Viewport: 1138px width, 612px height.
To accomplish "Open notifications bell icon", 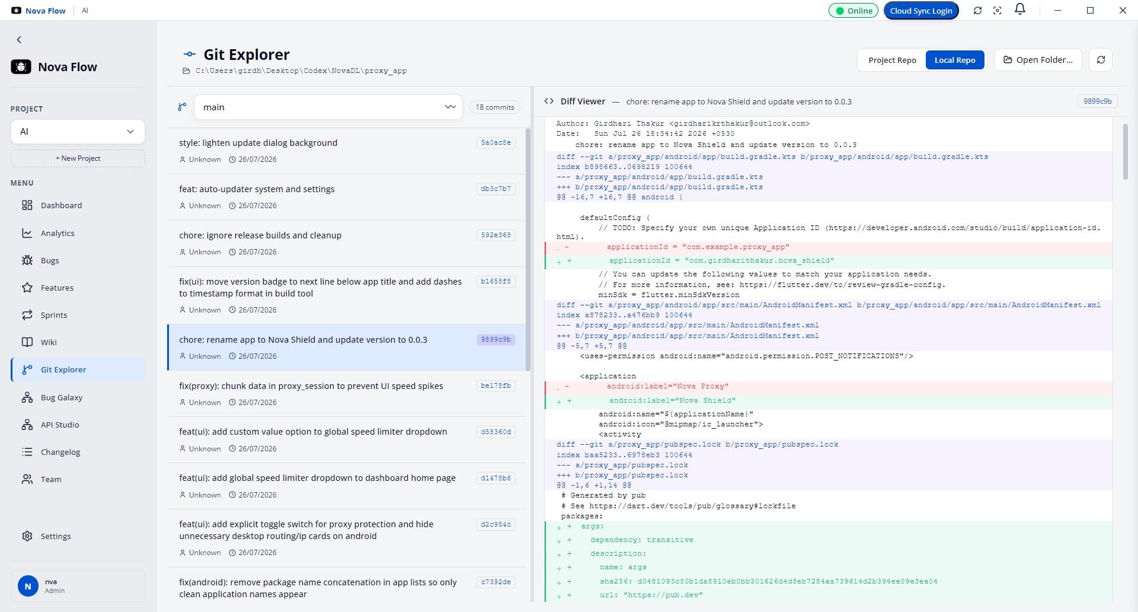I will (x=1020, y=9).
